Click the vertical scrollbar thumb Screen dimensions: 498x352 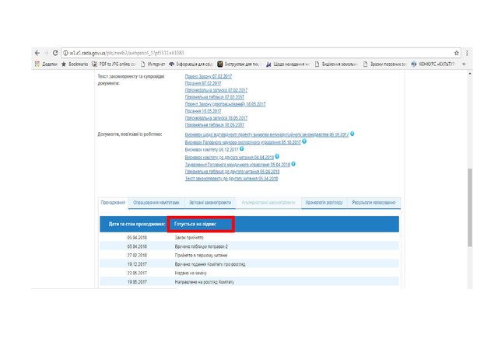[x=470, y=207]
